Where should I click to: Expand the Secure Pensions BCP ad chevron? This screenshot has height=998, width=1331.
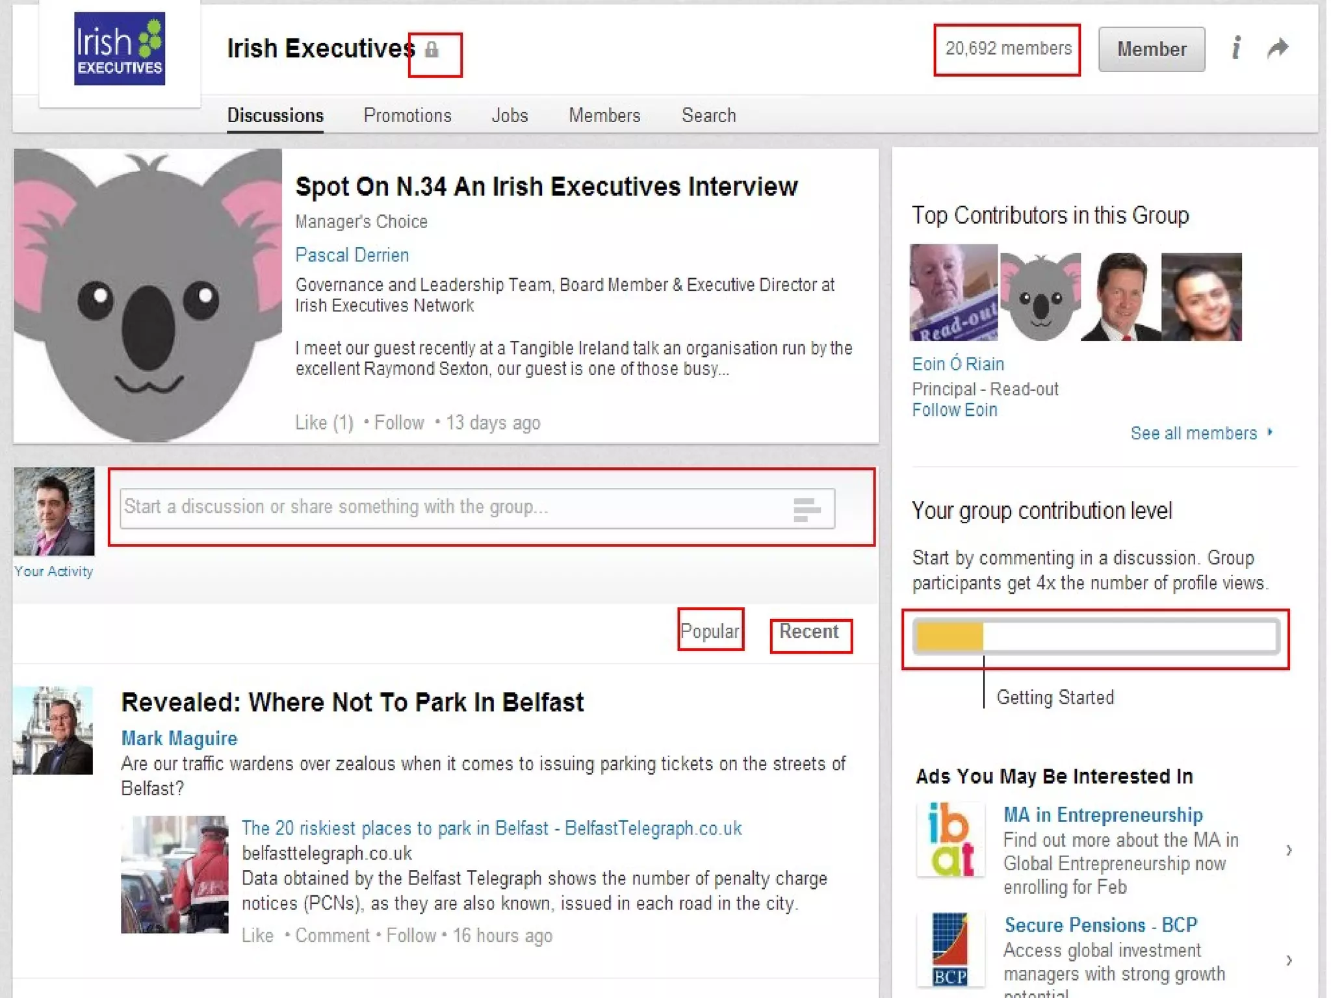pyautogui.click(x=1289, y=960)
